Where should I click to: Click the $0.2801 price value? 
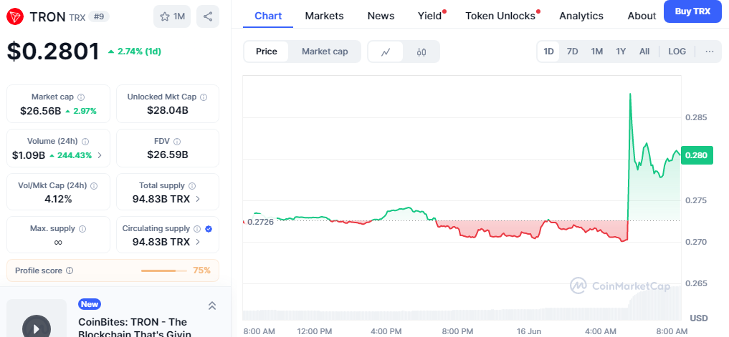click(53, 51)
